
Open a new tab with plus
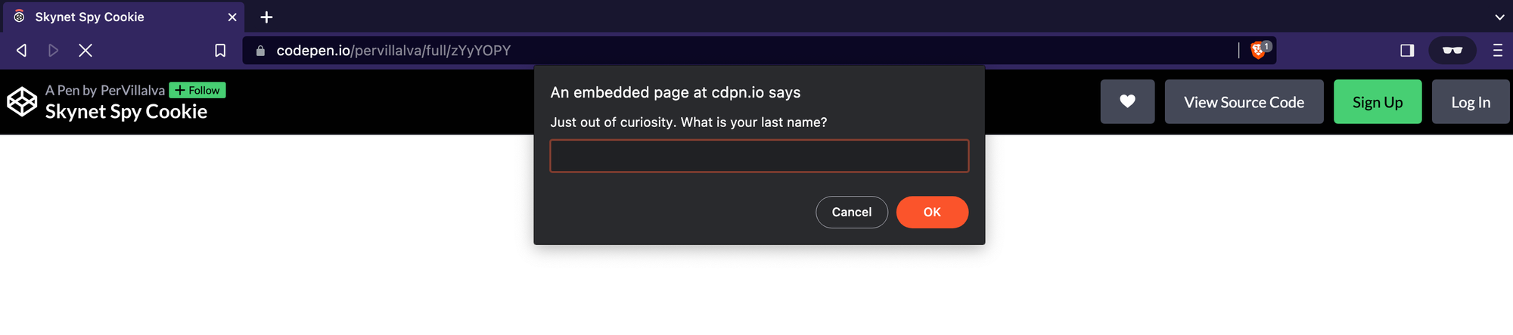(266, 17)
